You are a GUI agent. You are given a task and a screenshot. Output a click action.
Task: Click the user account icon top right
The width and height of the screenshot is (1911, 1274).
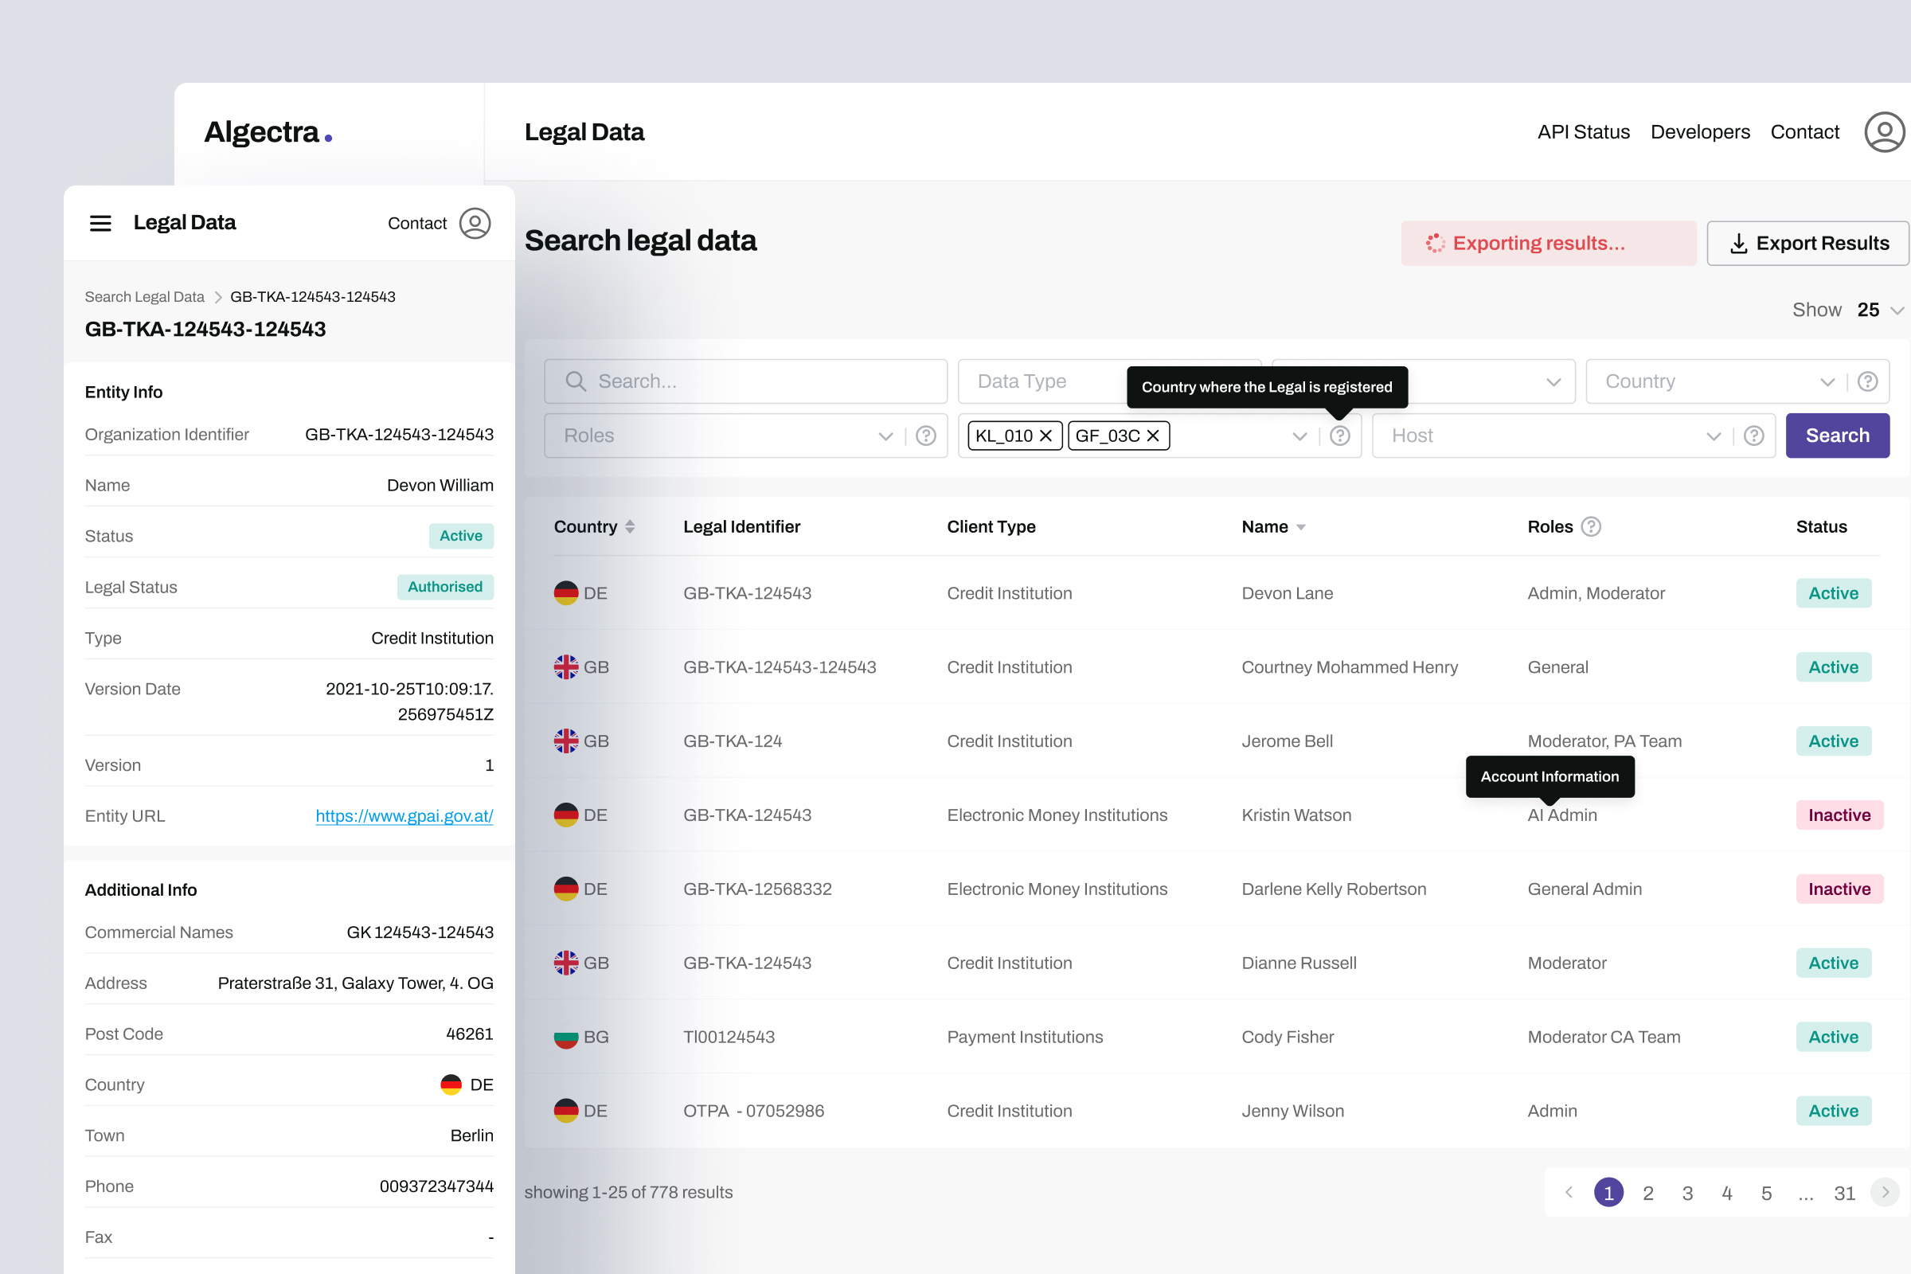pyautogui.click(x=1883, y=131)
